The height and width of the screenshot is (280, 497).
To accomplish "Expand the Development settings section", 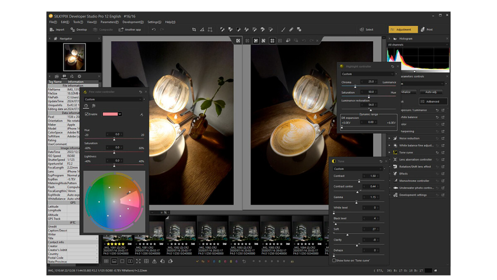I will pyautogui.click(x=389, y=195).
